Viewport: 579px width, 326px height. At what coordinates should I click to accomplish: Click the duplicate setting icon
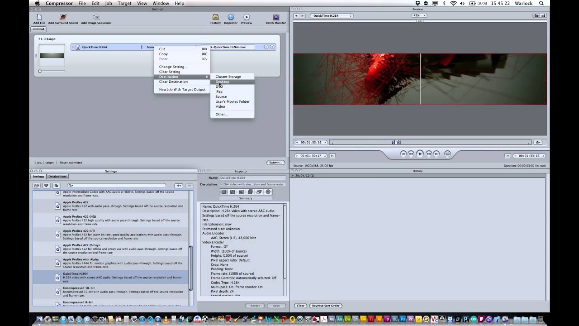(56, 186)
